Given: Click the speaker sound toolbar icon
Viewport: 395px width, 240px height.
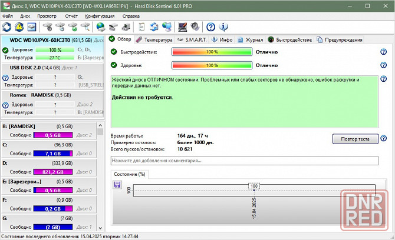Looking at the screenshot, I should 195,27.
